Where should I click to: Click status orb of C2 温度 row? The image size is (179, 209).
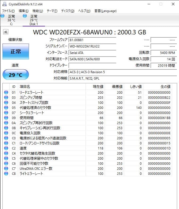tap(6, 148)
